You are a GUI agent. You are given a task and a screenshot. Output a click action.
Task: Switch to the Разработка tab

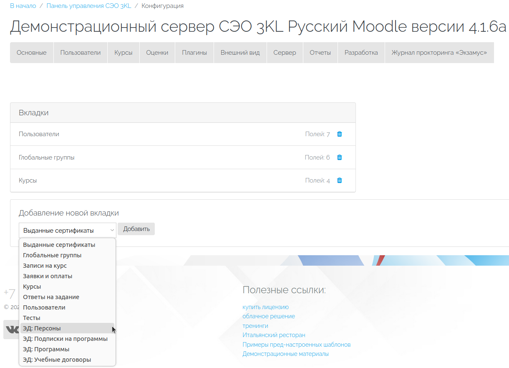coord(361,53)
